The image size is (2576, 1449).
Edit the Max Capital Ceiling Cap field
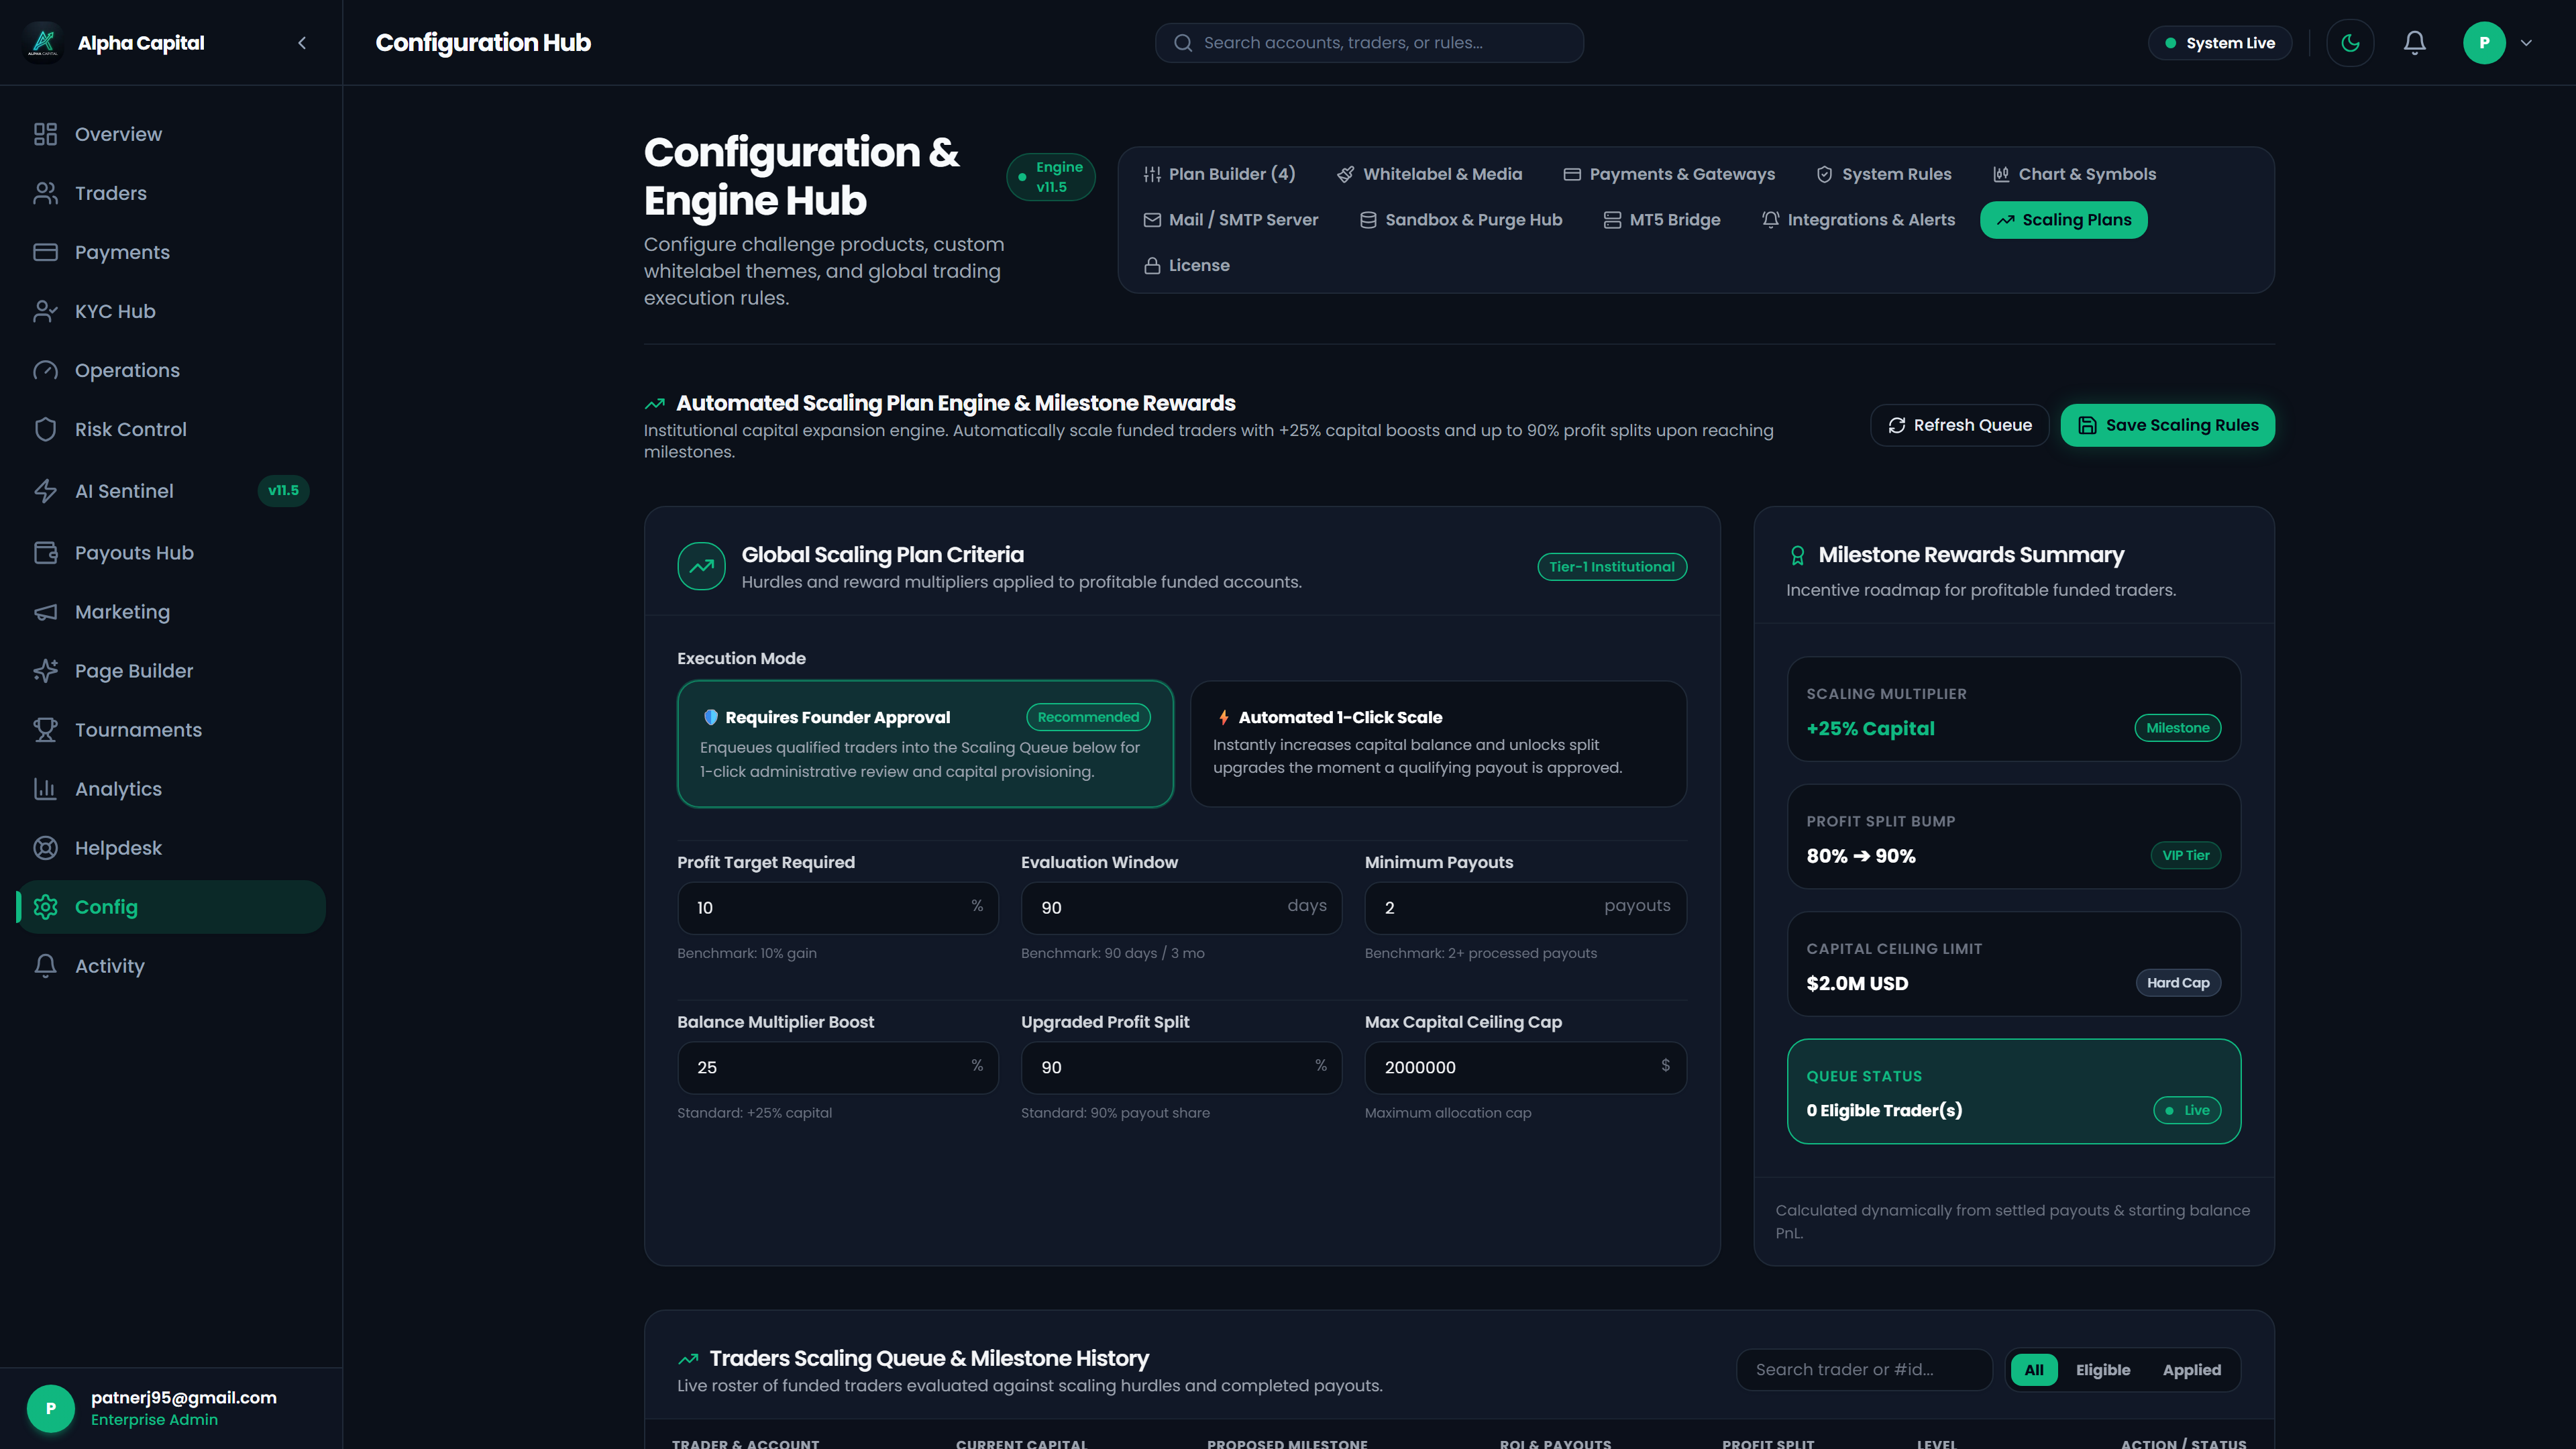(x=1525, y=1068)
